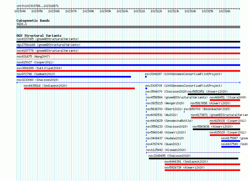The height and width of the screenshot is (181, 248).
Task: Click the nsv1125442 (Alsmadi2014) label
Action: click(166, 150)
